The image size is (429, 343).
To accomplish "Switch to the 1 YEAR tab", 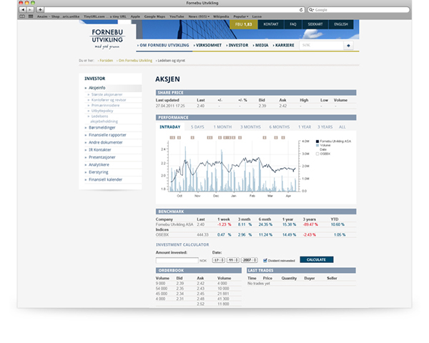I will (x=305, y=127).
